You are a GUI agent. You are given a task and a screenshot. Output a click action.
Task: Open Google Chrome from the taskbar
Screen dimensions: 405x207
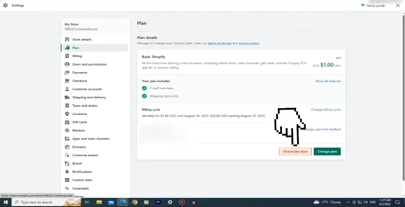click(x=135, y=202)
